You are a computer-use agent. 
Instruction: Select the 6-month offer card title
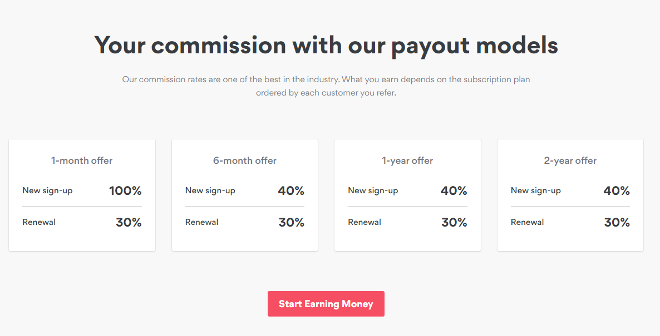244,161
